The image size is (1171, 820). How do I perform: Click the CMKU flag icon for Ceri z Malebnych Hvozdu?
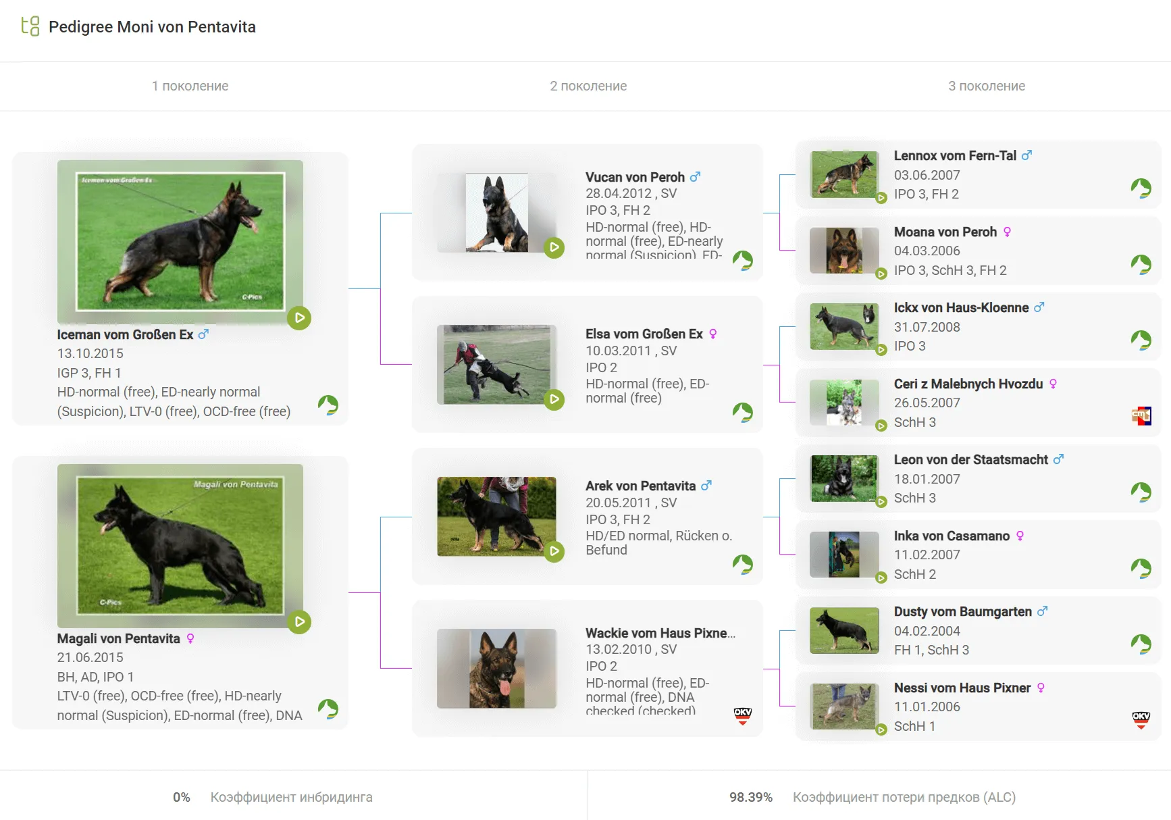coord(1141,416)
